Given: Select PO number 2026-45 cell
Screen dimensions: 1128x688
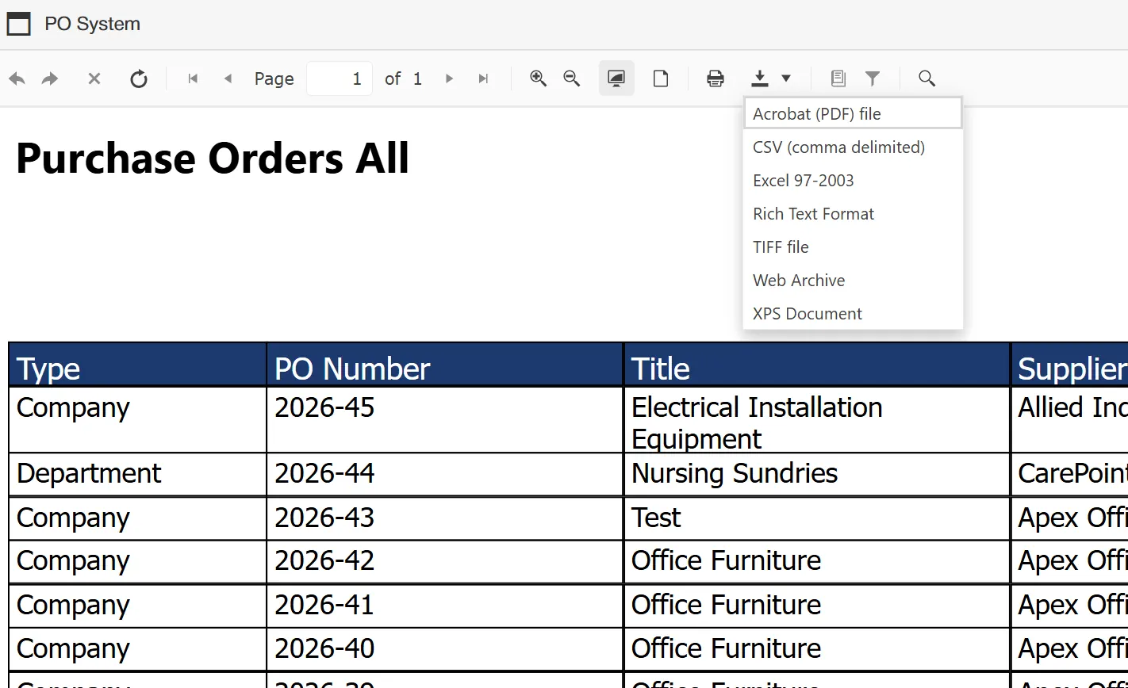Looking at the screenshot, I should point(445,419).
